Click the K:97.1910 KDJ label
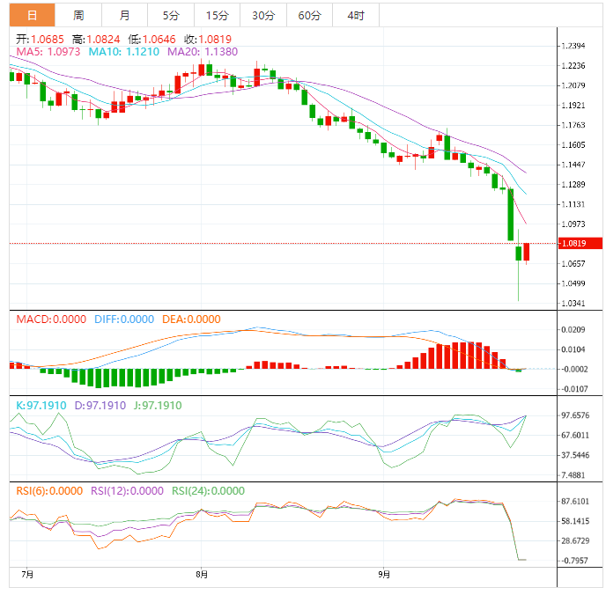 pos(41,406)
